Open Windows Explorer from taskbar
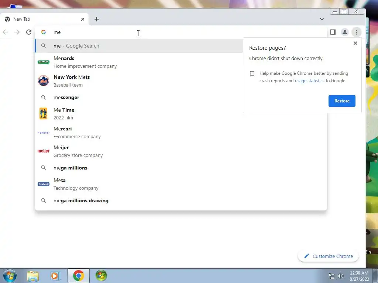Viewport: 378px width, 283px height. point(33,276)
